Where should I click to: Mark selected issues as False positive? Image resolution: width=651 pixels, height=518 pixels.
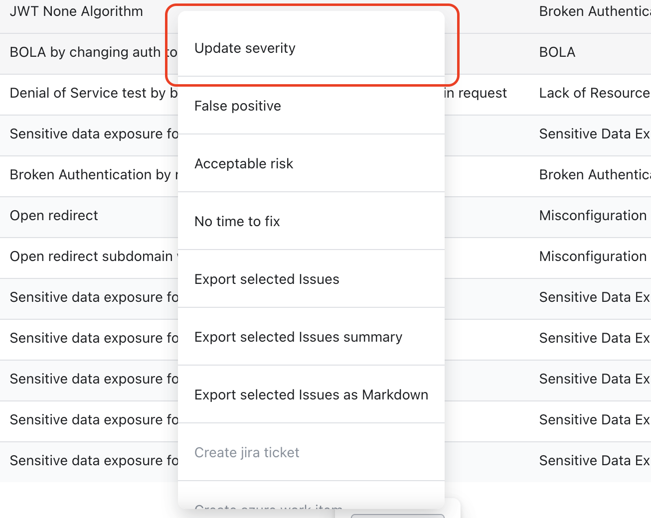point(238,106)
